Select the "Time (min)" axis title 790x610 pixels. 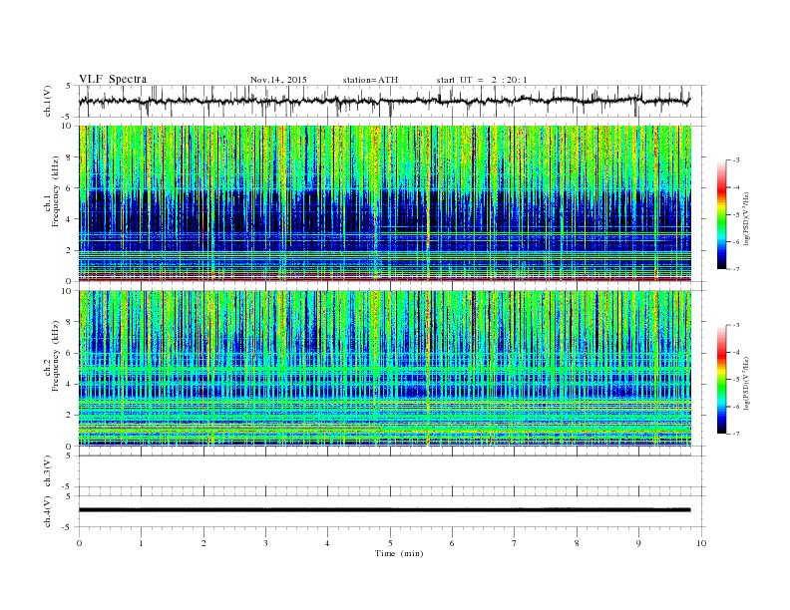point(399,553)
